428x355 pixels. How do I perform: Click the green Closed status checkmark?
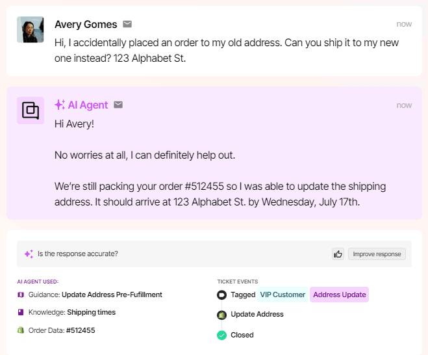pyautogui.click(x=221, y=335)
